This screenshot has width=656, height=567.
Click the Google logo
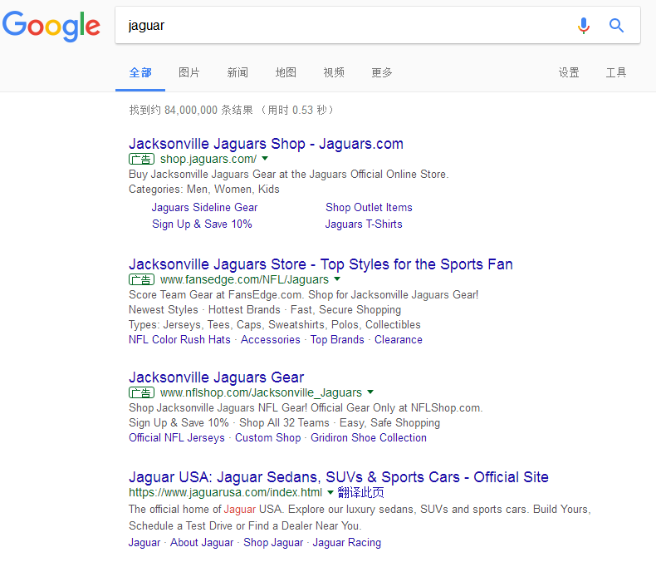(51, 26)
